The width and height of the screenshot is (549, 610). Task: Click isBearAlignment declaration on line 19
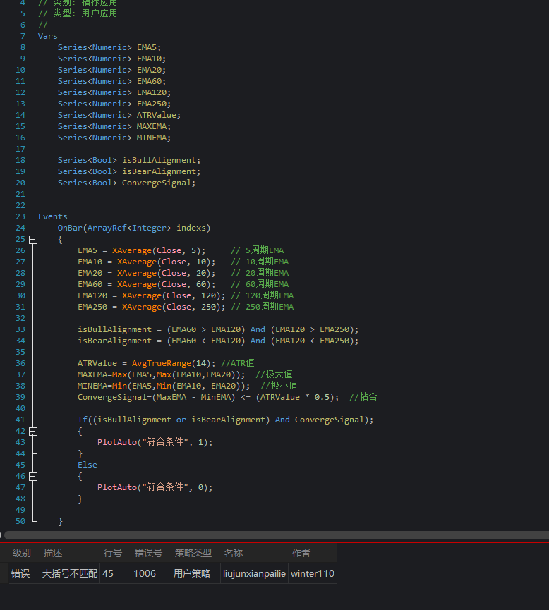click(x=159, y=171)
